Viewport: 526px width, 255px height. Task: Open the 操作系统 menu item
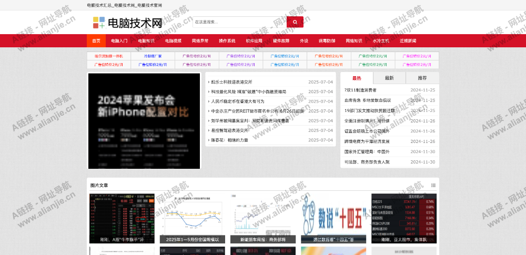(x=227, y=40)
